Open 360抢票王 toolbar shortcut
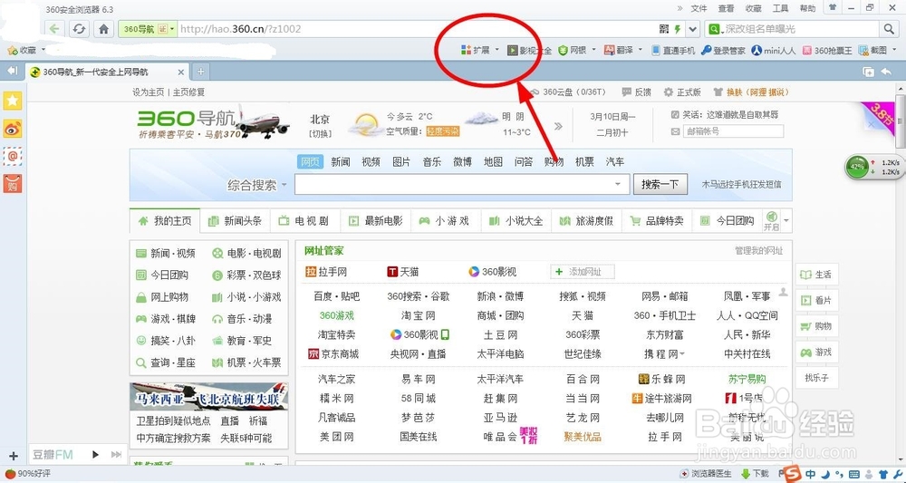906x483 pixels. pyautogui.click(x=827, y=50)
